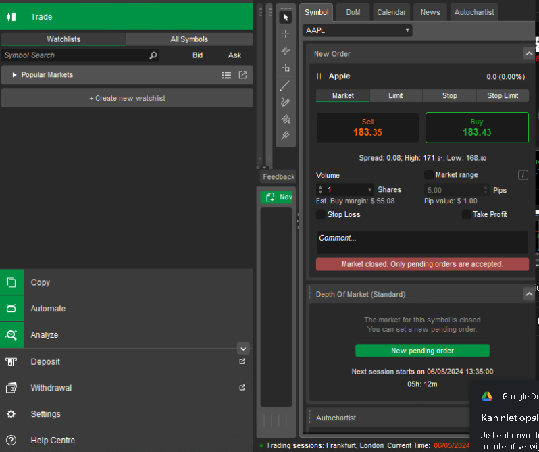
Task: Click the symbol search magnifier icon
Action: pos(153,55)
